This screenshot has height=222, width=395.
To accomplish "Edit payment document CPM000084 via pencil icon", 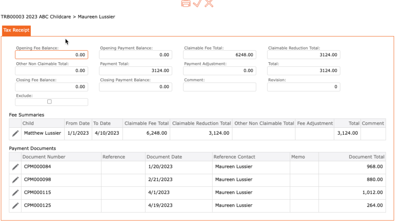I will (x=15, y=167).
